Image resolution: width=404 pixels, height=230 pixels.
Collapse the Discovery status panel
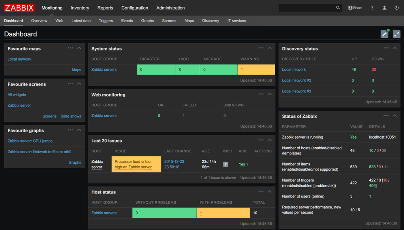pyautogui.click(x=395, y=48)
